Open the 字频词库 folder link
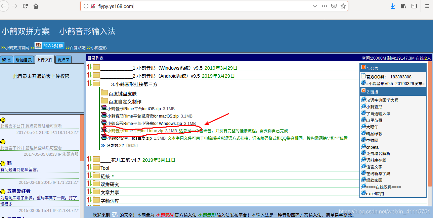433x218 pixels. point(110,201)
